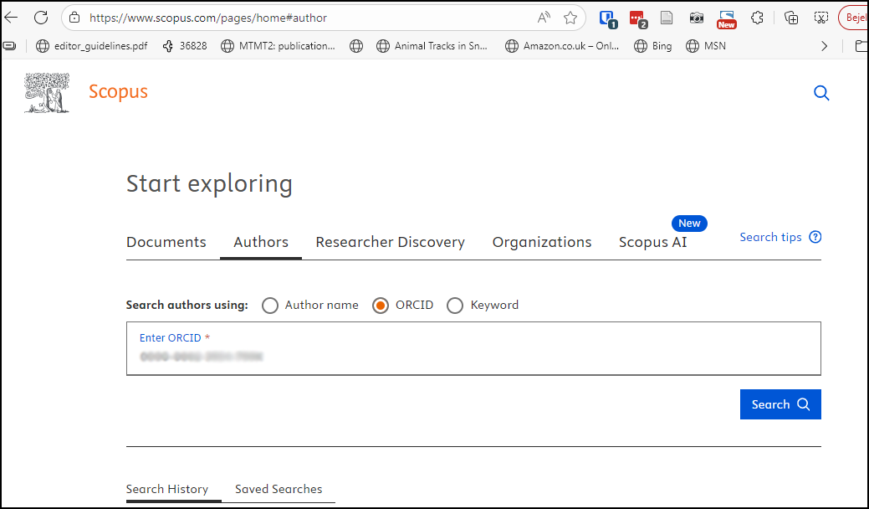Click the gray document extension icon
The width and height of the screenshot is (869, 509).
667,18
